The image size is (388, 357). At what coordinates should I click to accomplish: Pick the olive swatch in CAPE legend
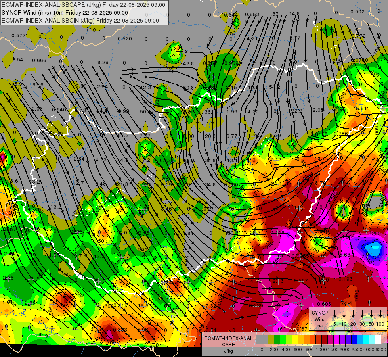point(271,340)
